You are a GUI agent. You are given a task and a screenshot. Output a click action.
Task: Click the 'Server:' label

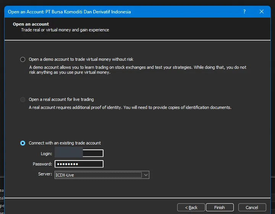(x=45, y=174)
